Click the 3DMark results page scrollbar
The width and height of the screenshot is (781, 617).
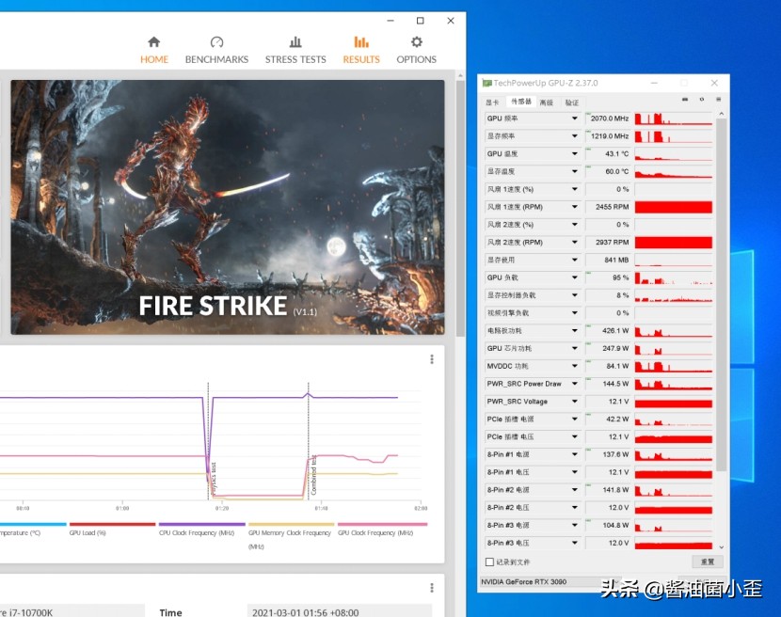tap(460, 209)
